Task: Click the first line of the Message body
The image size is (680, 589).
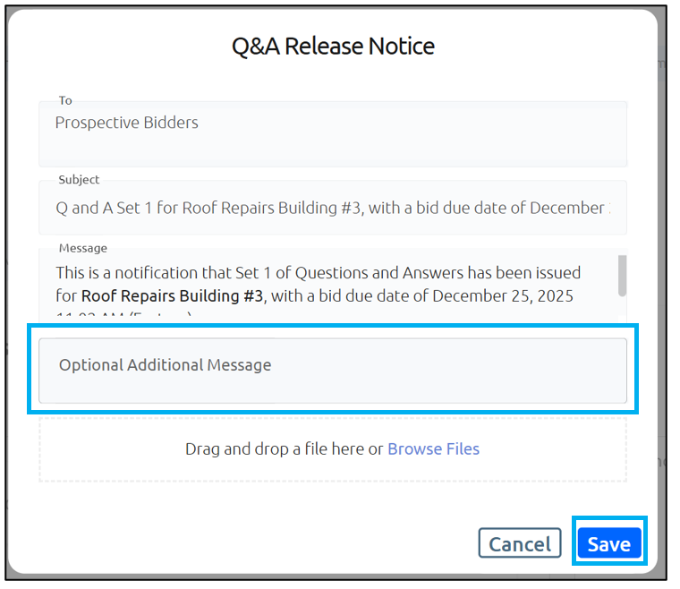Action: [318, 271]
